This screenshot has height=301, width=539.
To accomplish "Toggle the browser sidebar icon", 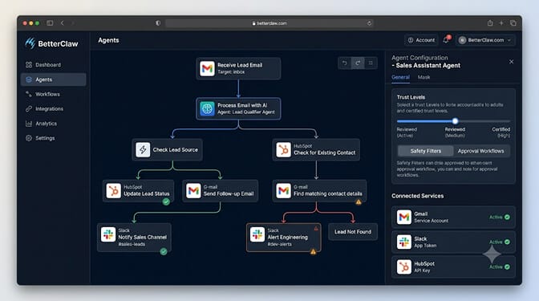I will click(x=50, y=23).
